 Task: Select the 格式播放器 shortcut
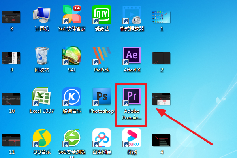click(x=132, y=15)
